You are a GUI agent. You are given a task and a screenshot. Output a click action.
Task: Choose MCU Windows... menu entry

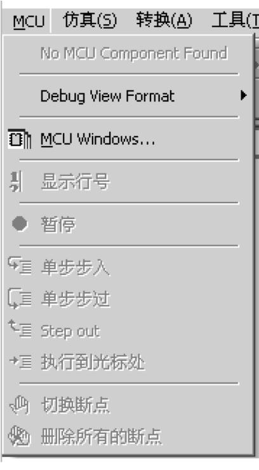point(129,139)
